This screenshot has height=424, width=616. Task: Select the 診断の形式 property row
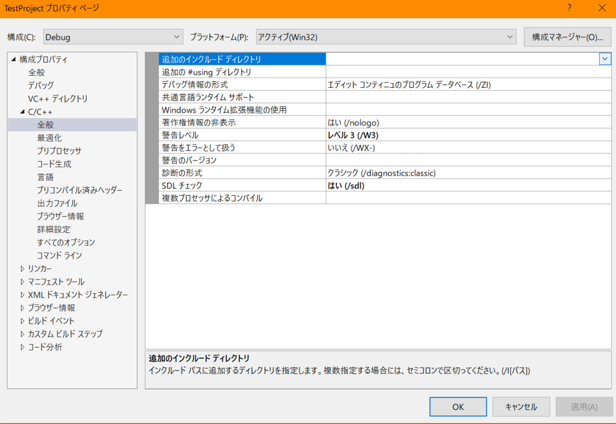coord(385,173)
